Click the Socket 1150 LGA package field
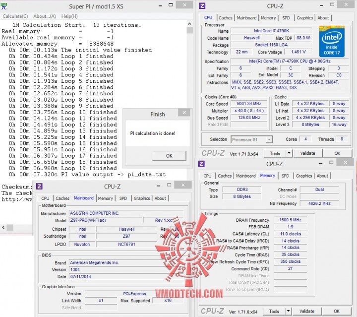This screenshot has width=357, height=317. coord(271,45)
